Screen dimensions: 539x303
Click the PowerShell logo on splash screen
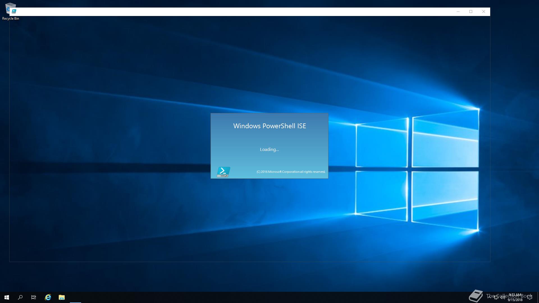click(x=223, y=172)
